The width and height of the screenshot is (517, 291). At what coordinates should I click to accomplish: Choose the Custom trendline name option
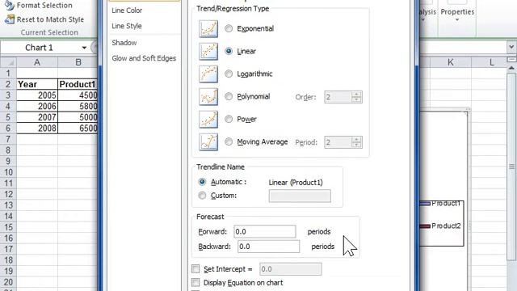tap(202, 196)
